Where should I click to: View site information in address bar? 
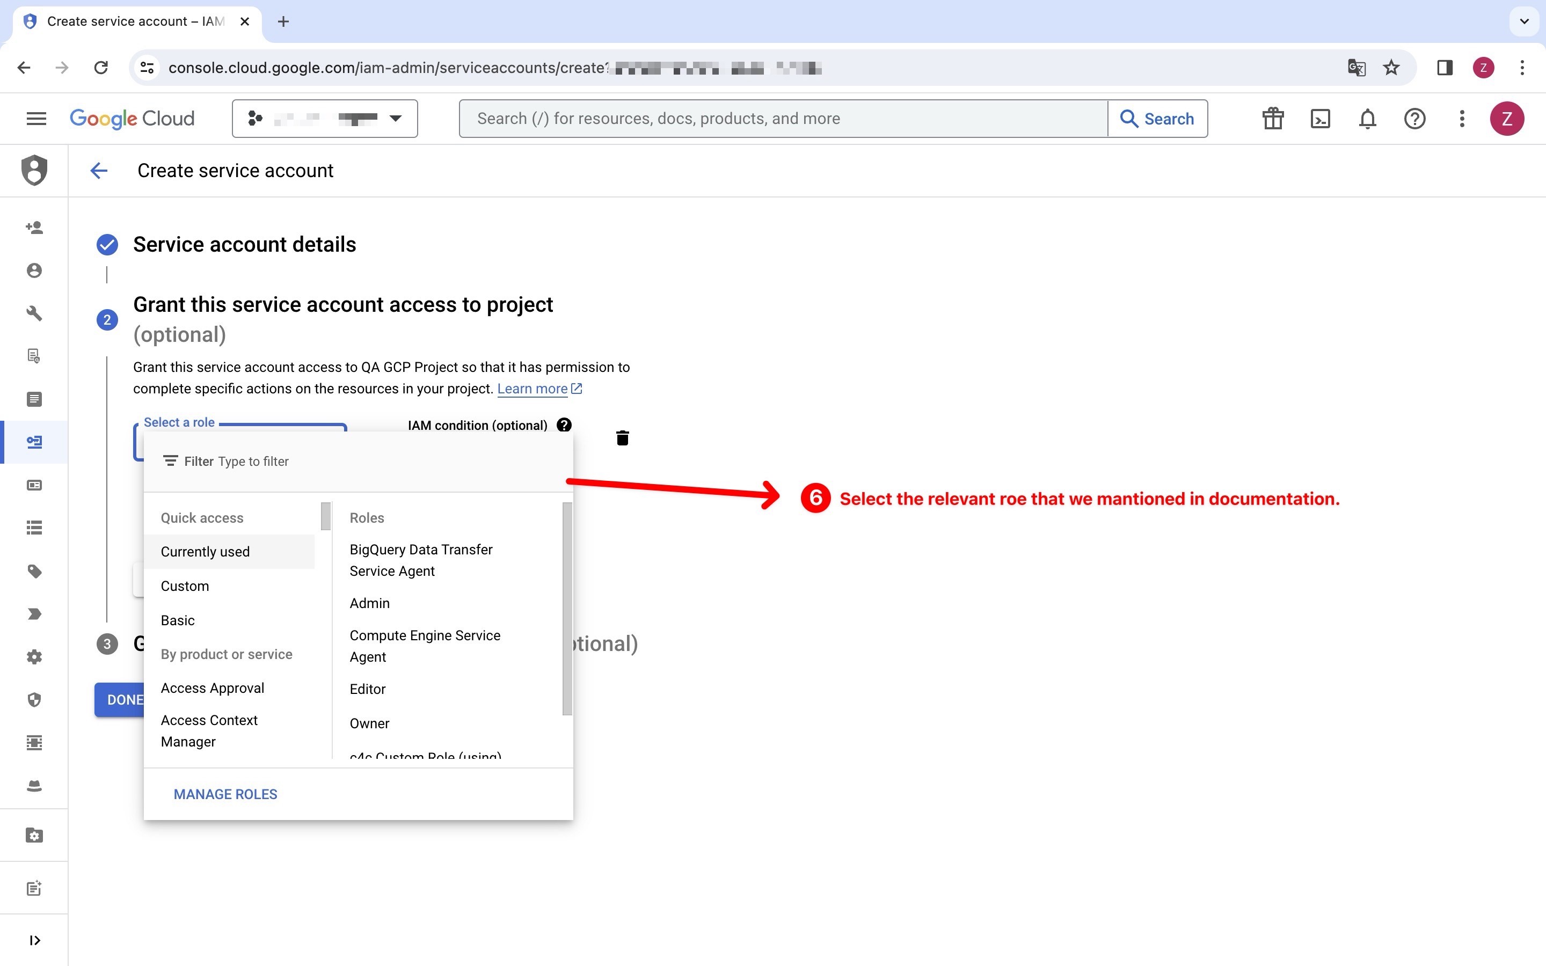click(147, 68)
